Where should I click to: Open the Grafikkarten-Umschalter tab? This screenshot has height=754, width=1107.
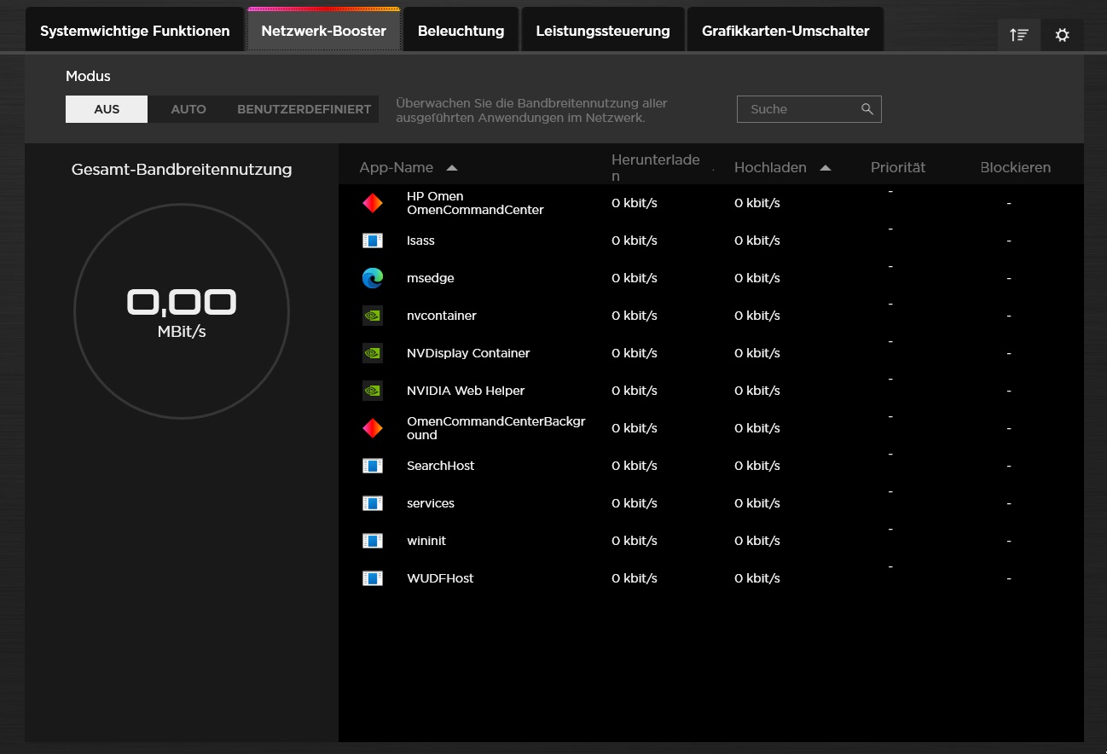tap(785, 31)
